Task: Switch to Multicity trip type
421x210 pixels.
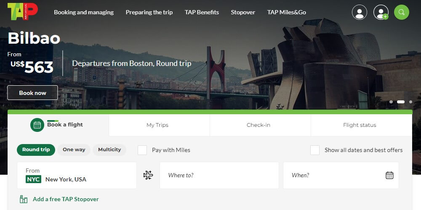Action: 109,150
